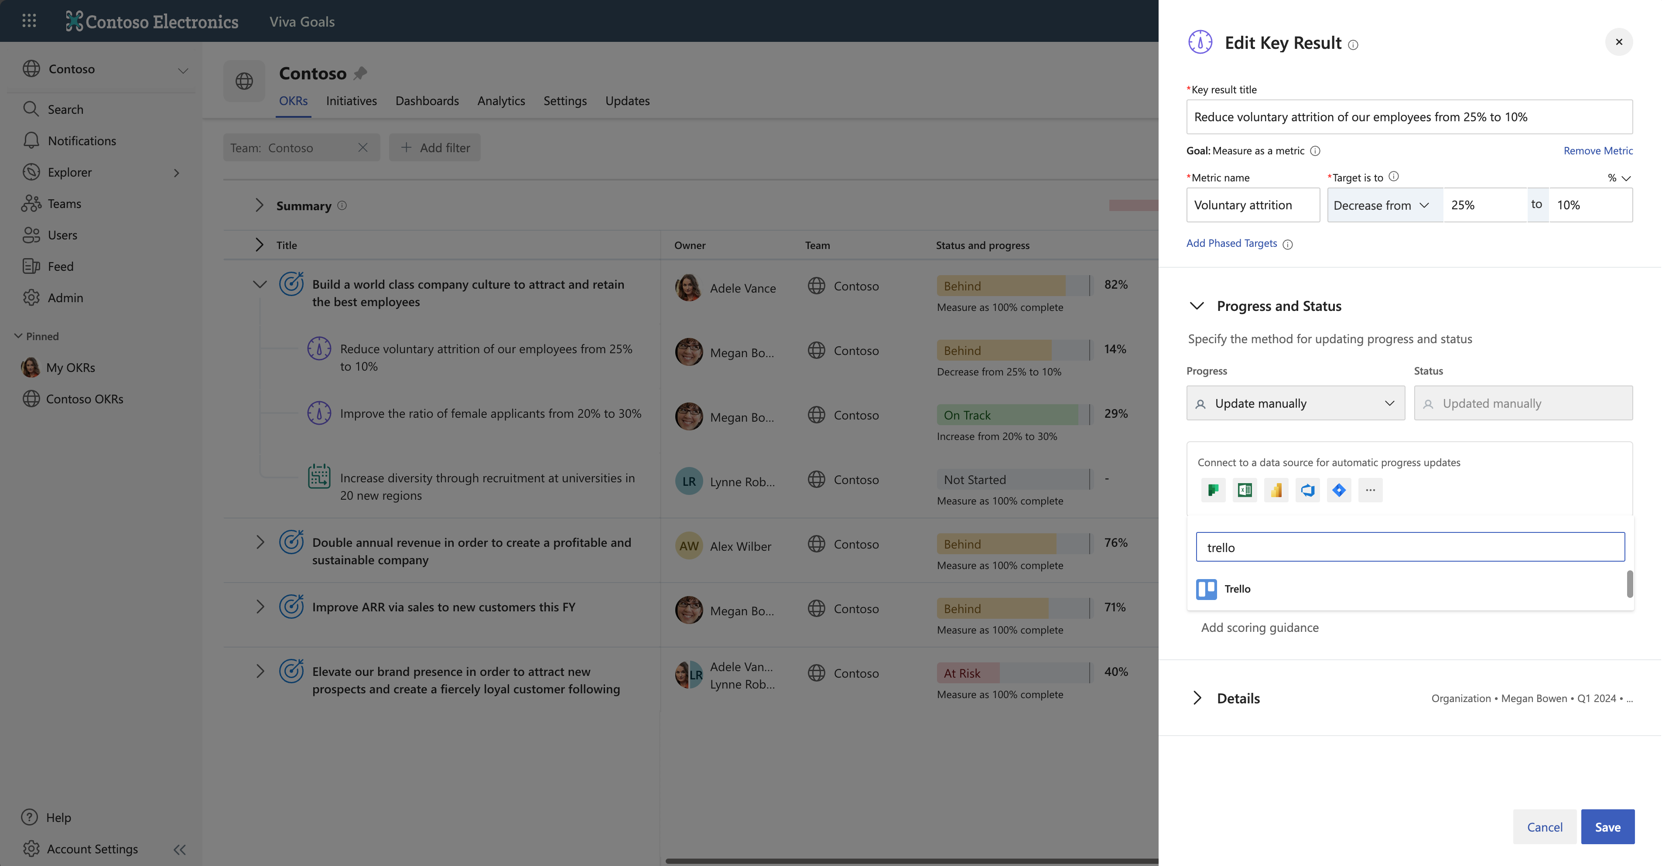
Task: Select the Jira data source icon
Action: [x=1339, y=490]
